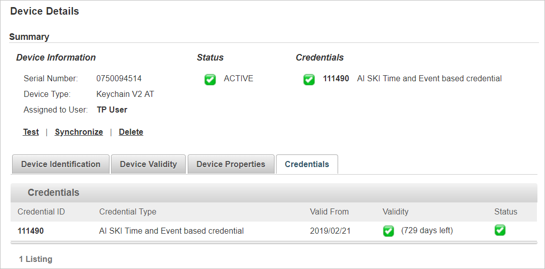Viewport: 545px width, 269px height.
Task: Click the Synchronize link
Action: tap(79, 132)
